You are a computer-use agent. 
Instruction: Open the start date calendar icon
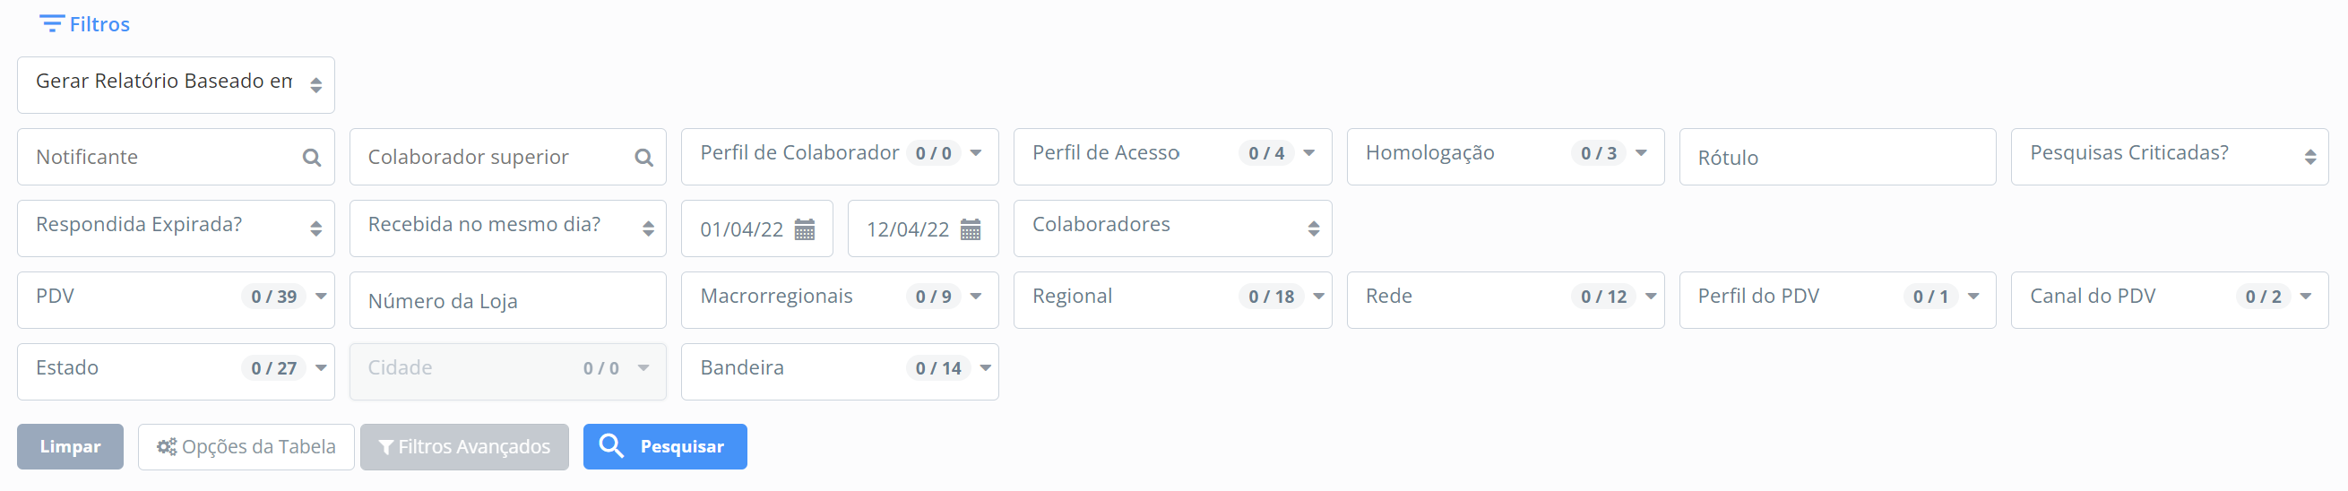coord(804,229)
